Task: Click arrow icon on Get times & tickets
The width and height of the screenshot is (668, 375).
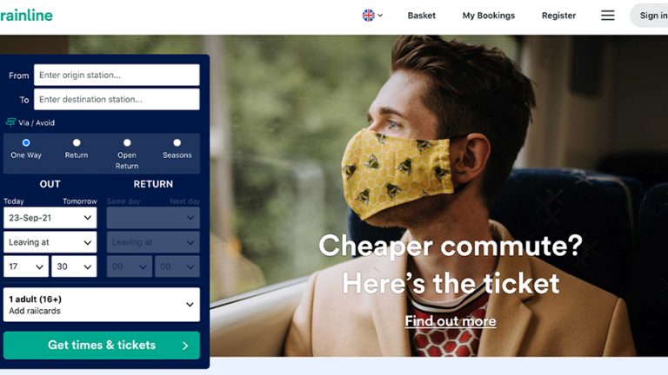Action: [185, 345]
